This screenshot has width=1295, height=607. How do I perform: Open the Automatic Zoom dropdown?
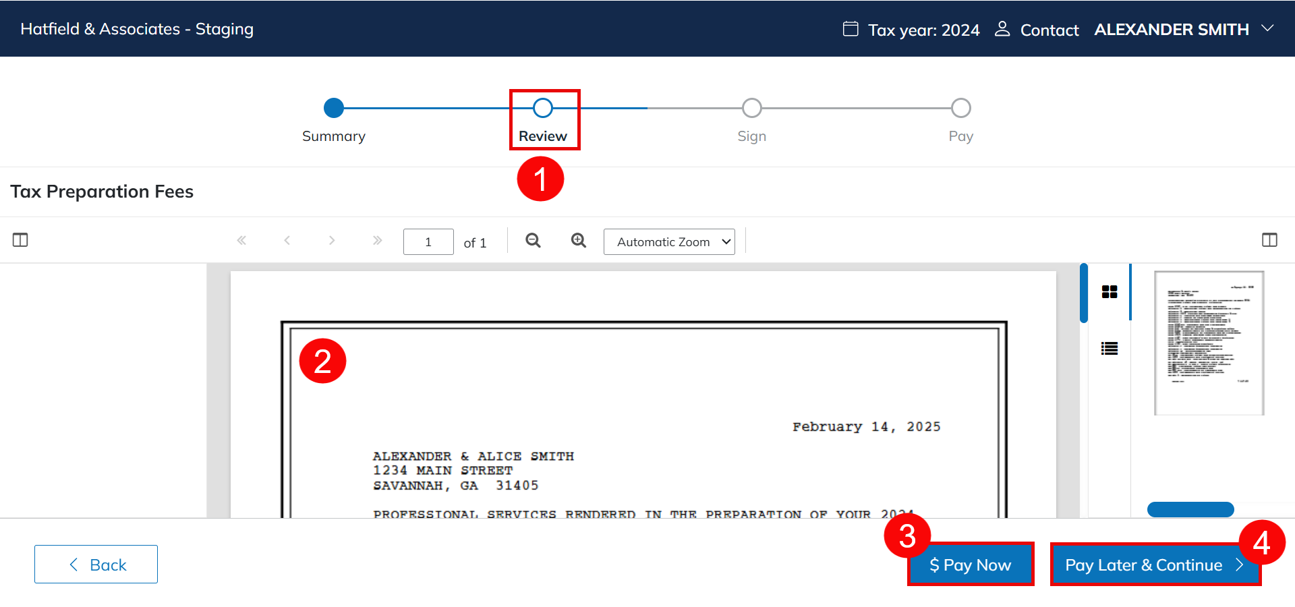(669, 242)
